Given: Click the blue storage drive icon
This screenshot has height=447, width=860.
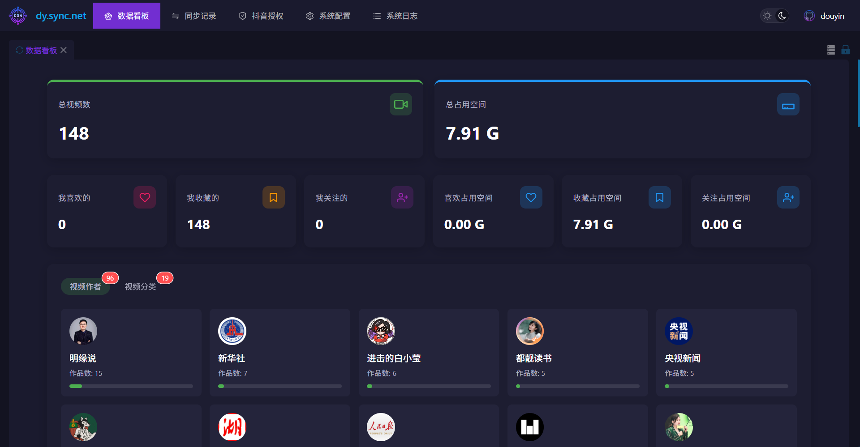Looking at the screenshot, I should pos(788,105).
